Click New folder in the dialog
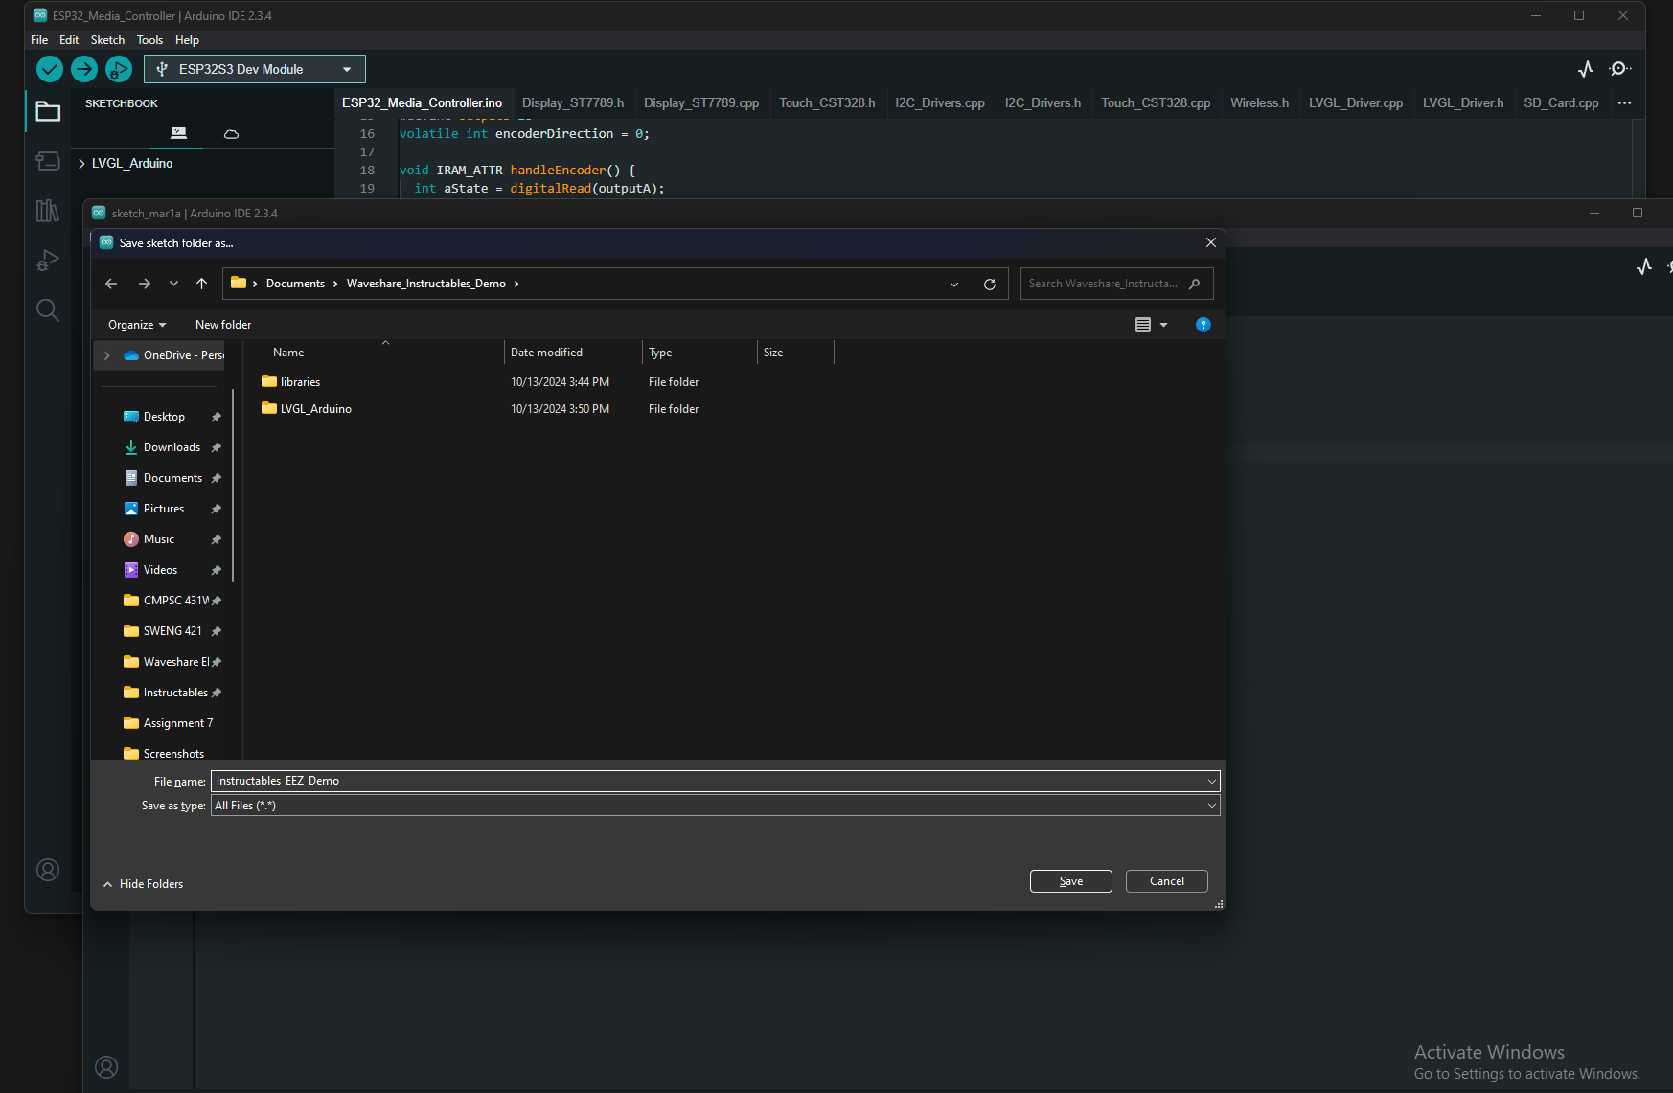This screenshot has height=1093, width=1673. coord(223,325)
